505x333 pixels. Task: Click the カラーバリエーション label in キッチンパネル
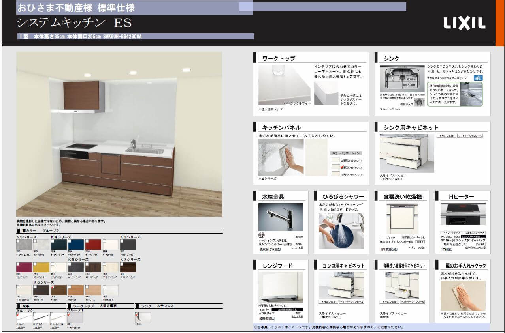[x=346, y=153]
